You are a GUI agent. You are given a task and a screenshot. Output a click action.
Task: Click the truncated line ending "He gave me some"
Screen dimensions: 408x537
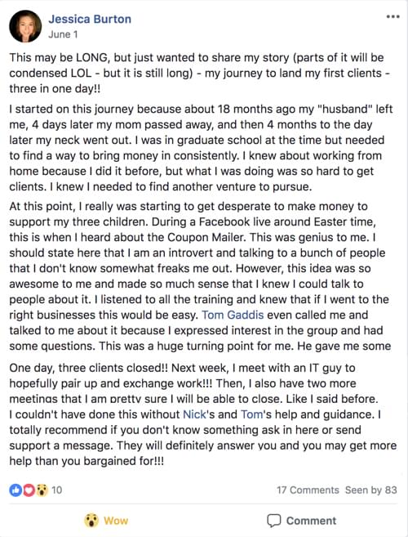click(200, 346)
